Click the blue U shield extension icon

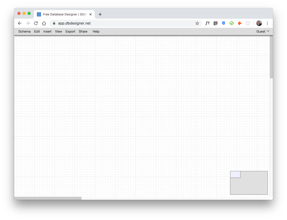pyautogui.click(x=224, y=23)
